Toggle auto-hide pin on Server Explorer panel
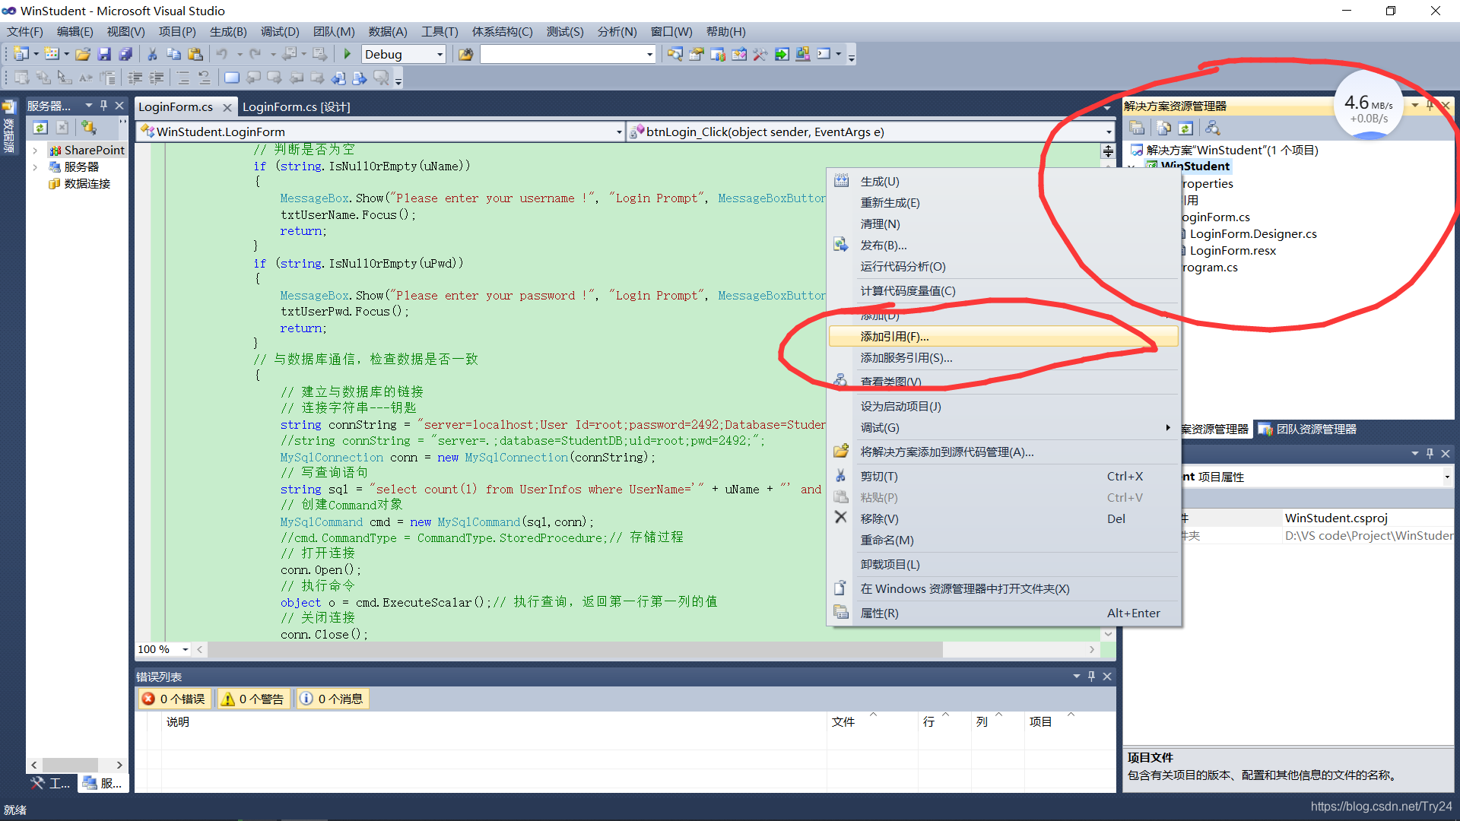The image size is (1460, 821). 104,106
